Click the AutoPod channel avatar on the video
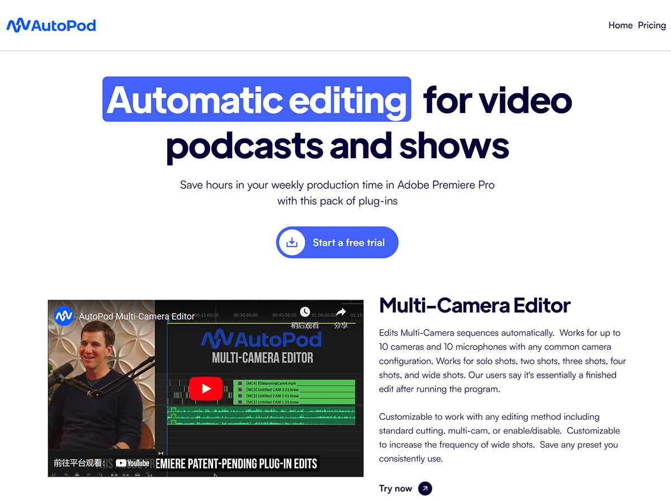 tap(63, 315)
